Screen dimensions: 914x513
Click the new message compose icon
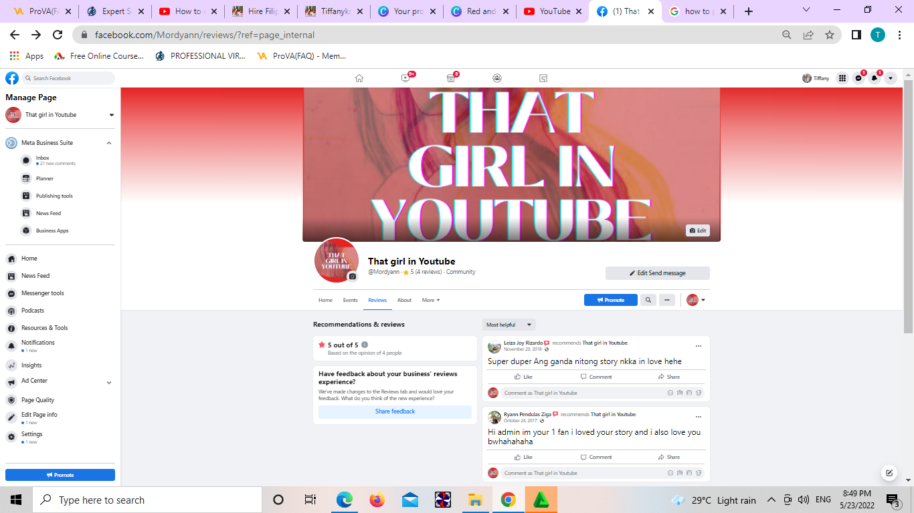coord(889,473)
